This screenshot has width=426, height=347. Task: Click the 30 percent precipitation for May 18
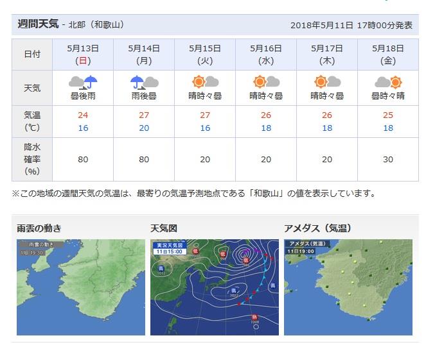tap(388, 159)
